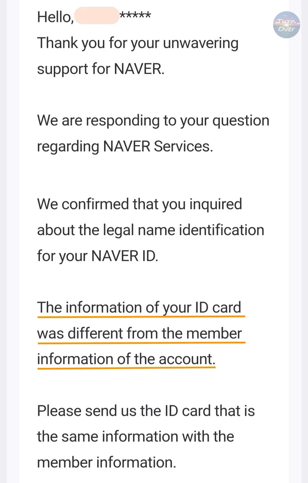Screen dimensions: 308x483
Task: Click the "Hello," greeting text
Action: [x=55, y=17]
